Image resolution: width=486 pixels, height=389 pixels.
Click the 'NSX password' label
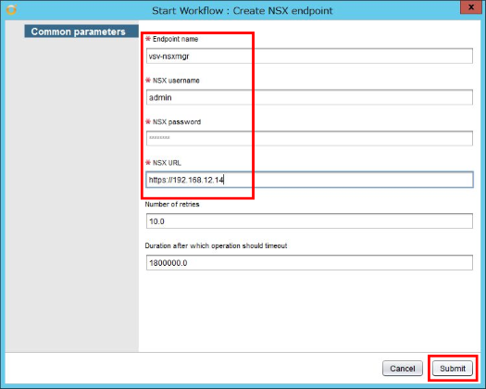pyautogui.click(x=177, y=122)
